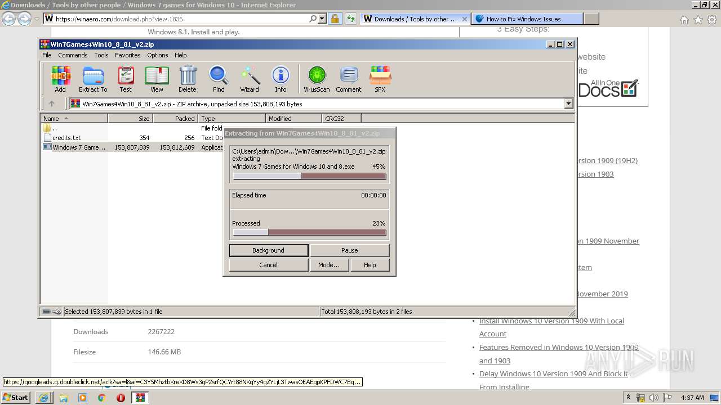Click the Comment icon

coord(349,79)
